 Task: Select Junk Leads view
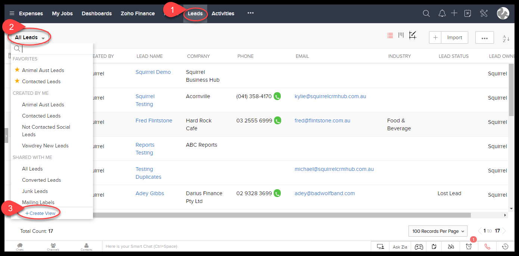tap(35, 191)
